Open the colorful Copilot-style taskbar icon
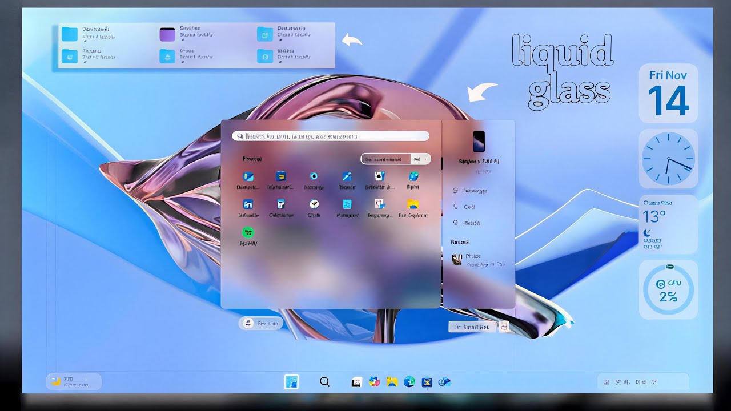The image size is (731, 411). pyautogui.click(x=375, y=382)
